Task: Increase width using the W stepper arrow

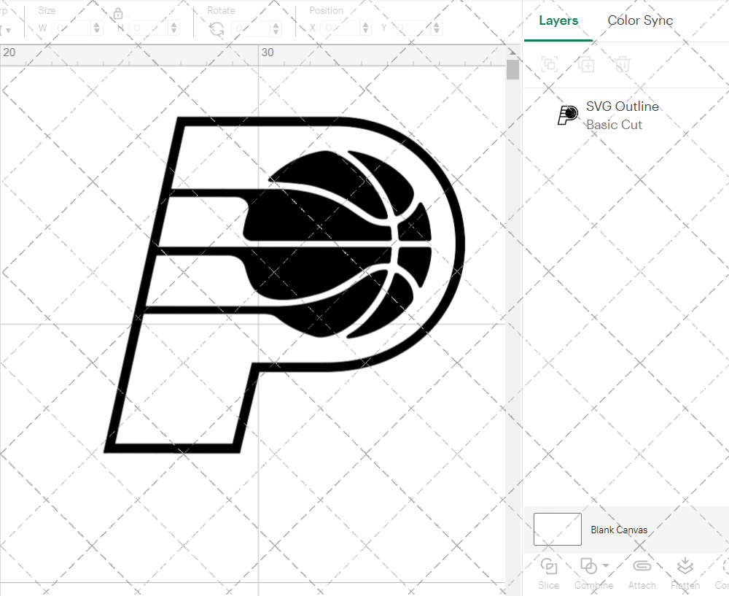Action: point(96,23)
